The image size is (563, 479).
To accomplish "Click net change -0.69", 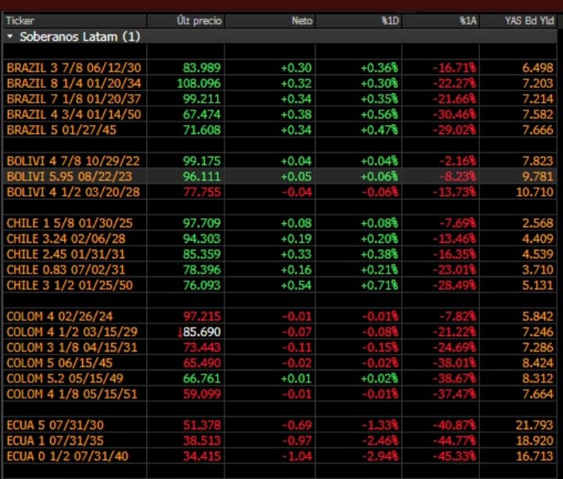I will click(x=297, y=425).
